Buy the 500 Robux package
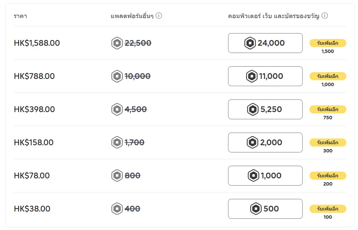358x230 pixels. [265, 209]
